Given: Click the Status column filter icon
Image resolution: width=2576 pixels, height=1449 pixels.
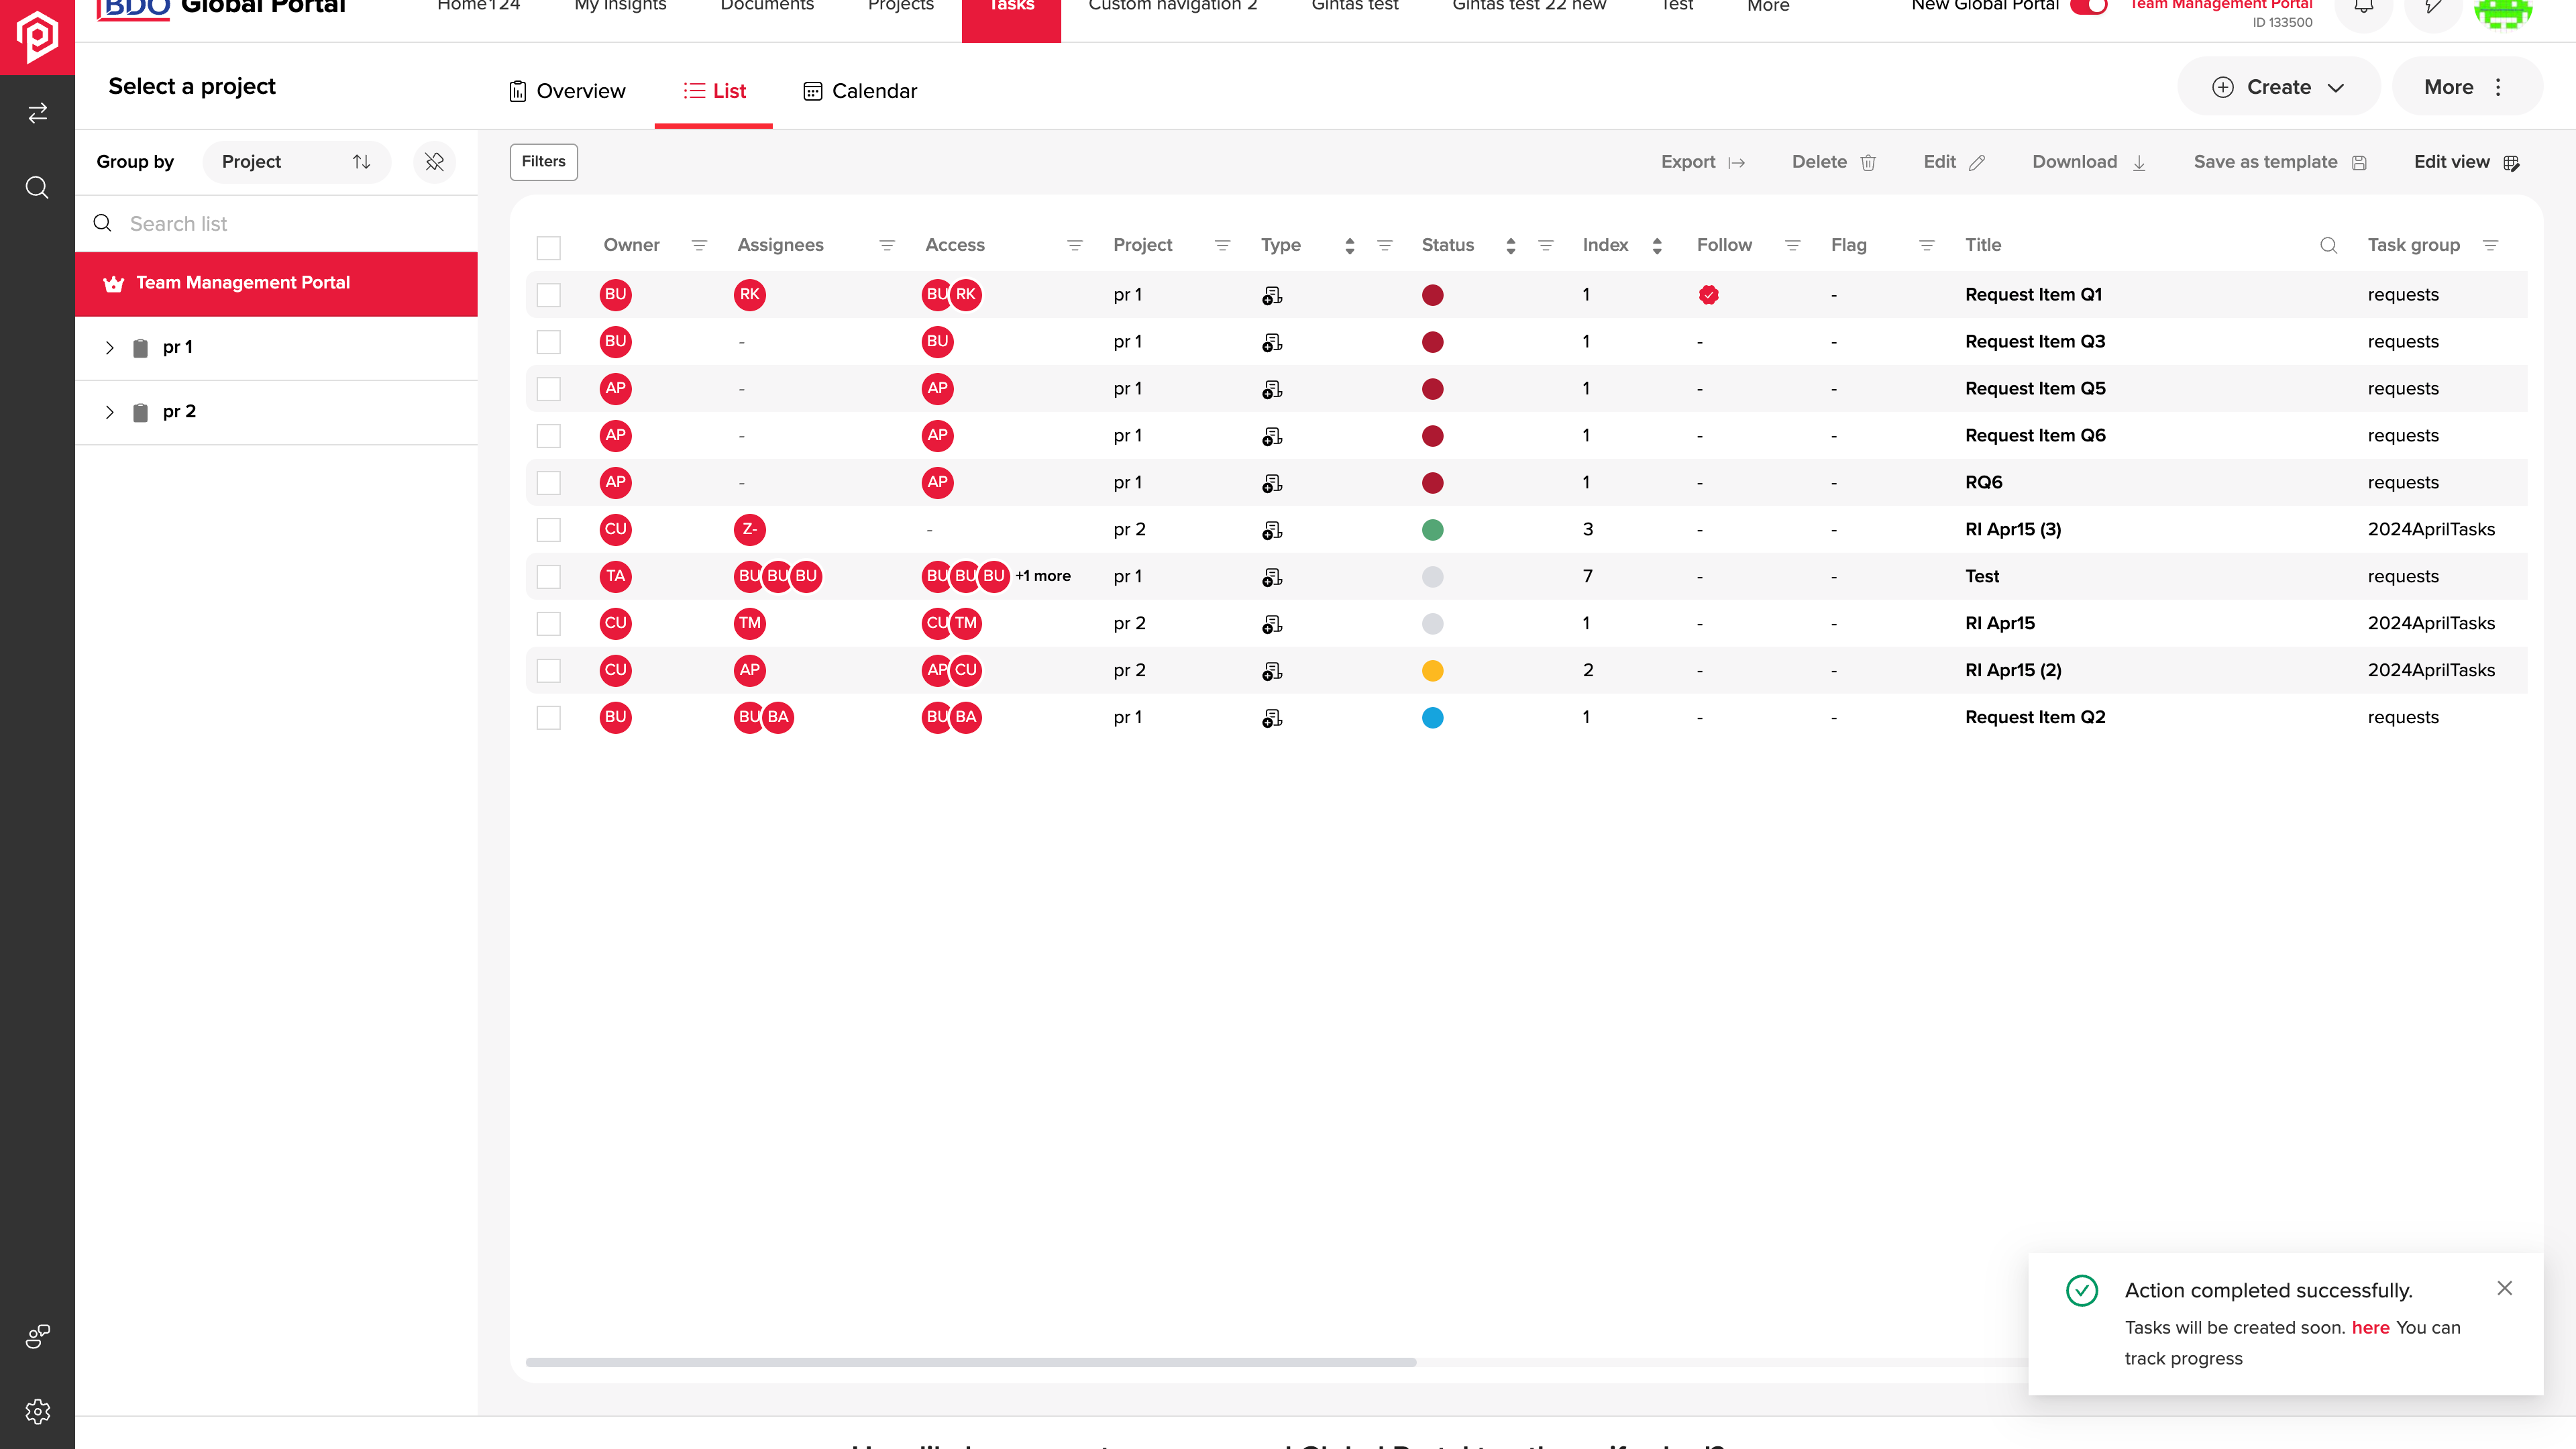Looking at the screenshot, I should coord(1545,245).
